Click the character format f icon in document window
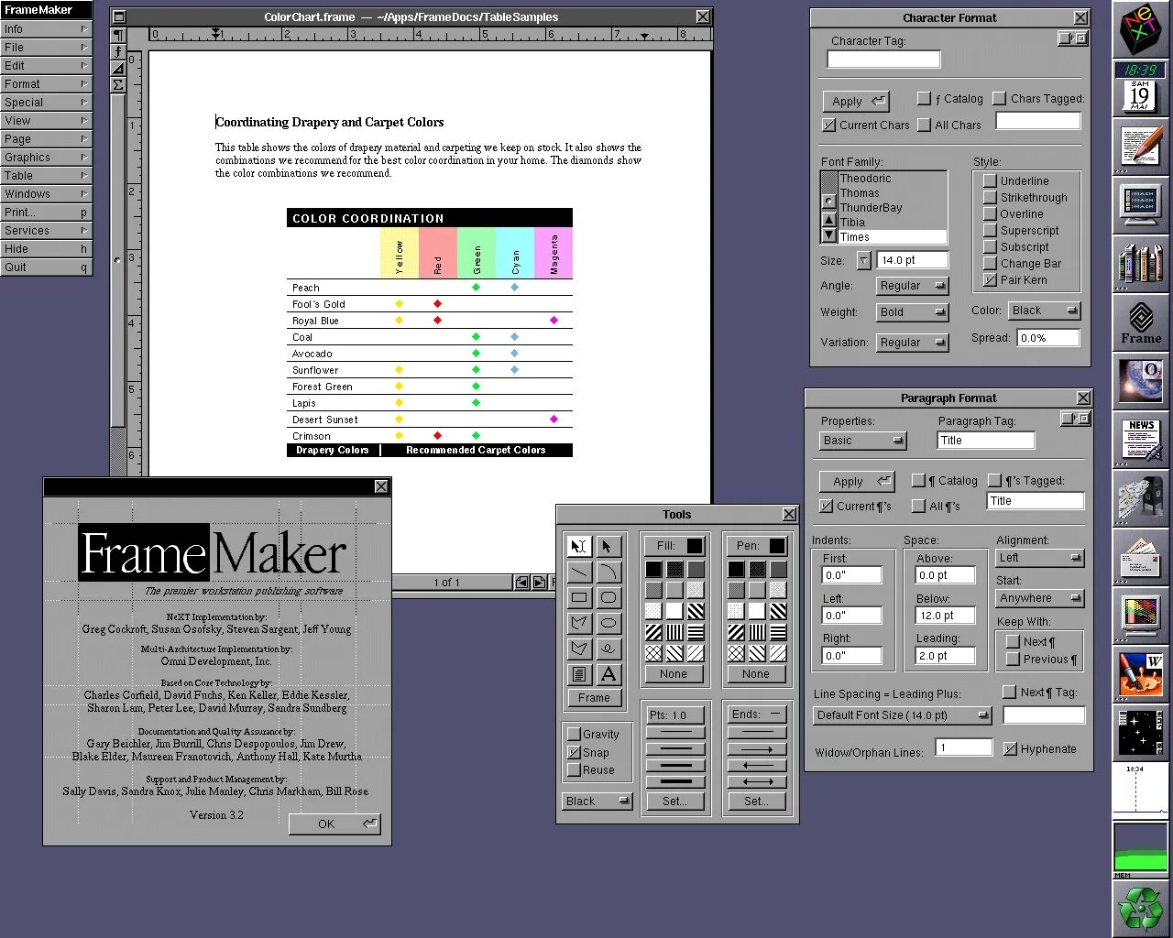The height and width of the screenshot is (938, 1173). coord(118,51)
